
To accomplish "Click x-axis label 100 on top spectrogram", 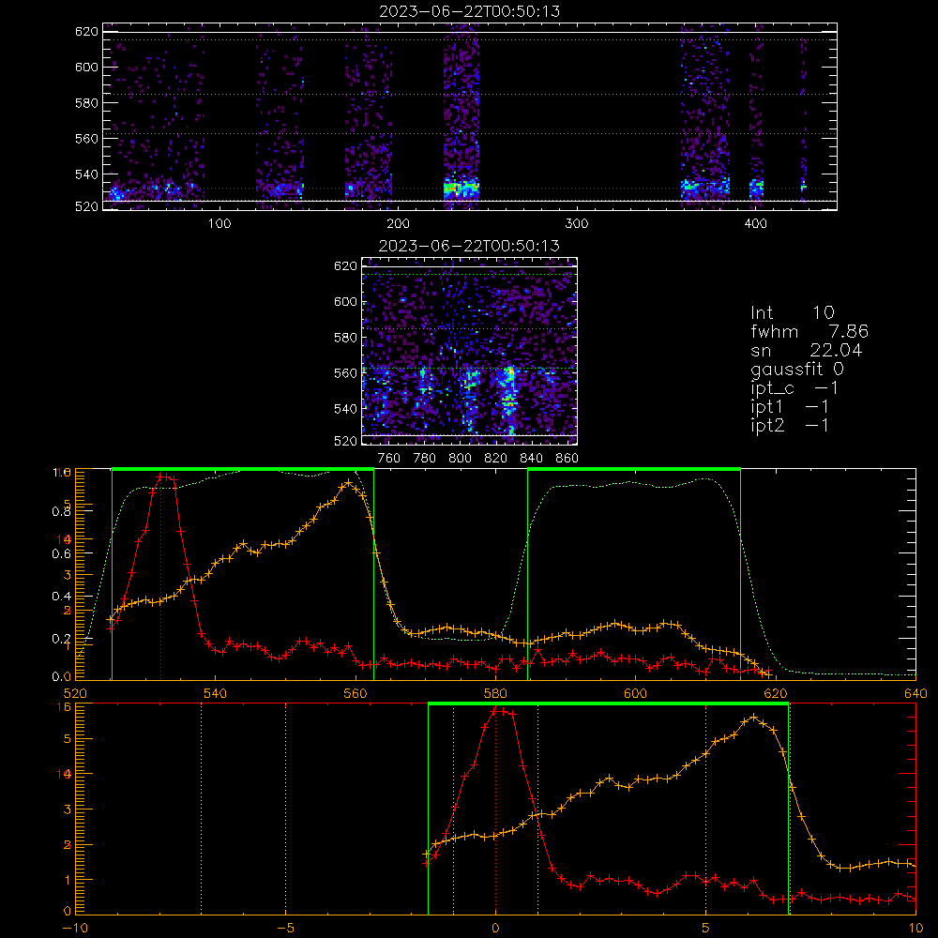I will 219,224.
